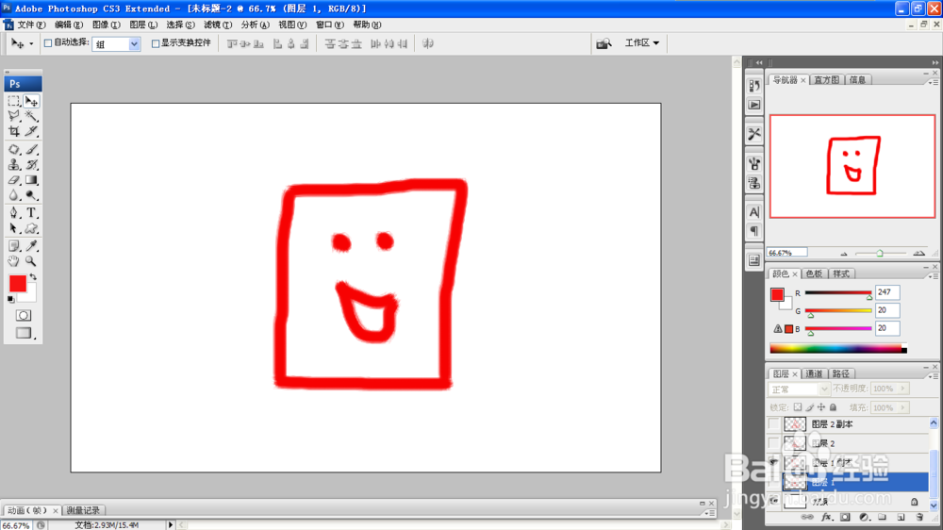This screenshot has width=943, height=530.
Task: Enable the 显示变换控件 checkbox
Action: 156,43
